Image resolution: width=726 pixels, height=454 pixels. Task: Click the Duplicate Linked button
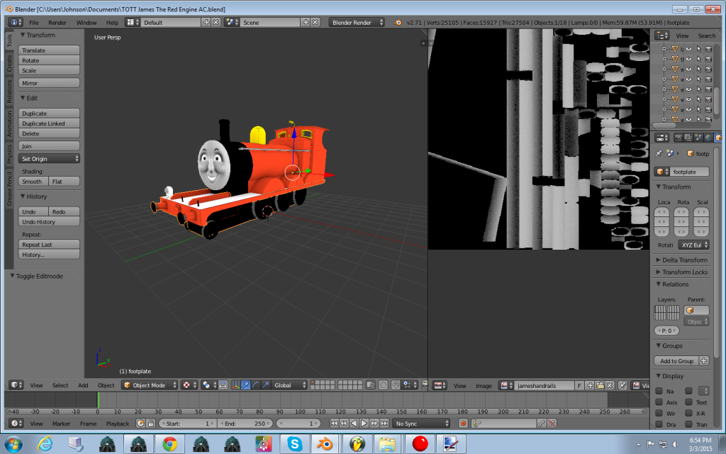click(49, 123)
